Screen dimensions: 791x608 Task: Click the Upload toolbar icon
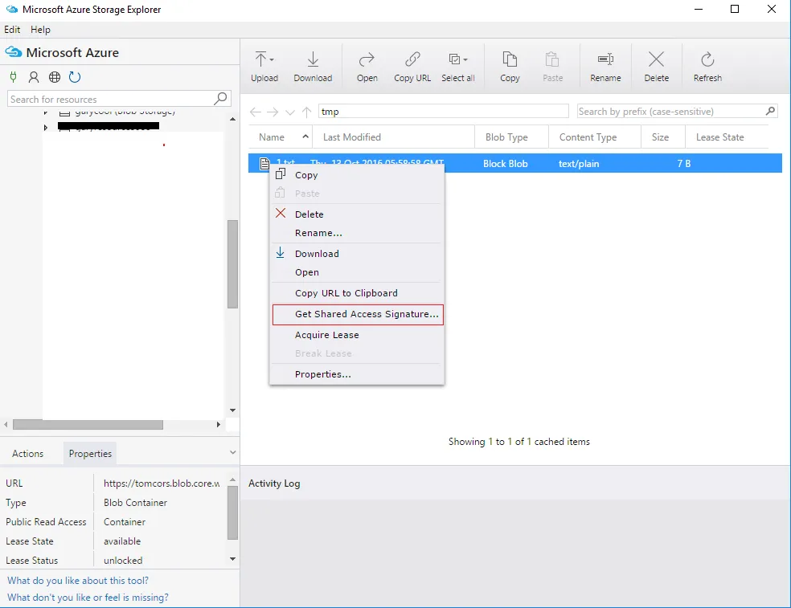click(260, 59)
